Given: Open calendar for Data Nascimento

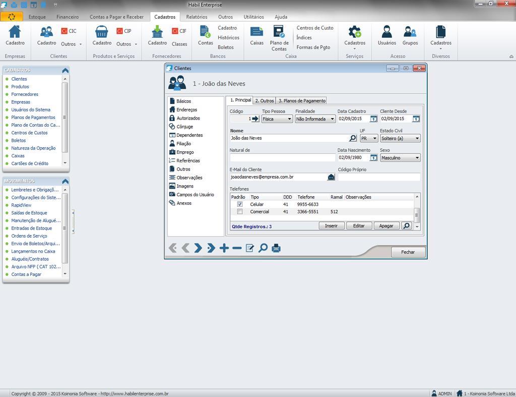Looking at the screenshot, I should (x=373, y=158).
